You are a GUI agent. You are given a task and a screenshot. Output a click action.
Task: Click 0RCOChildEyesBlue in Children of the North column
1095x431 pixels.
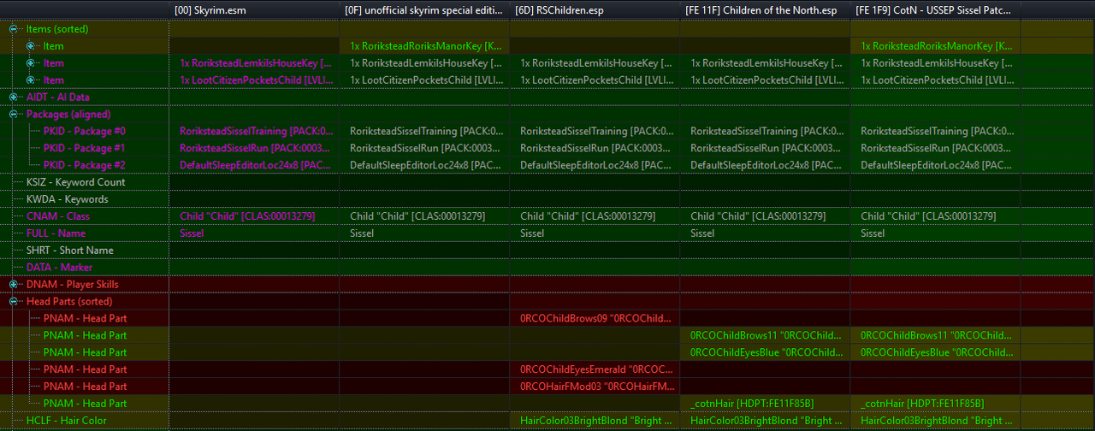[x=767, y=352]
